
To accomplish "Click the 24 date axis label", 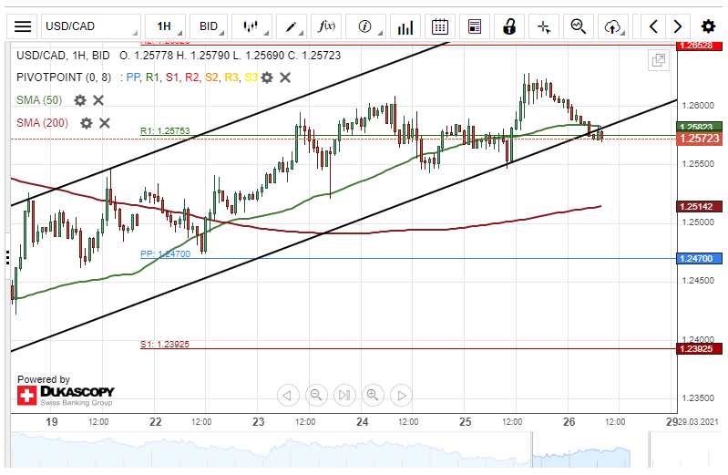I will pyautogui.click(x=362, y=422).
